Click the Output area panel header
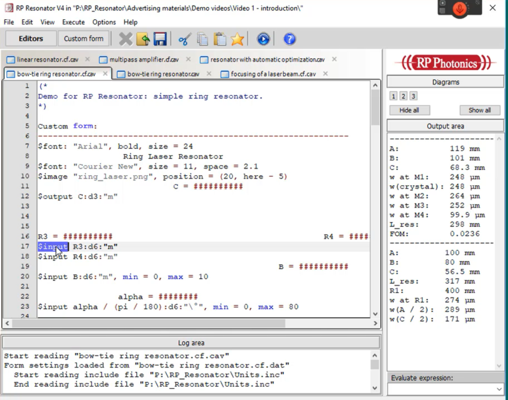Viewport: 508px width, 400px height. click(x=445, y=126)
